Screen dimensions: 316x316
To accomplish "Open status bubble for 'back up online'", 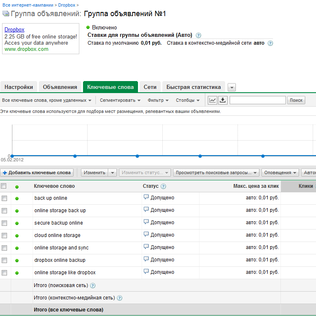I will click(x=146, y=198).
